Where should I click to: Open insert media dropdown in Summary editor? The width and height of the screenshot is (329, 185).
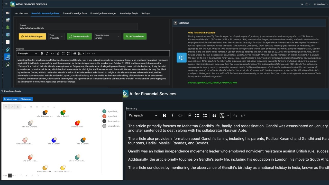[x=224, y=116]
